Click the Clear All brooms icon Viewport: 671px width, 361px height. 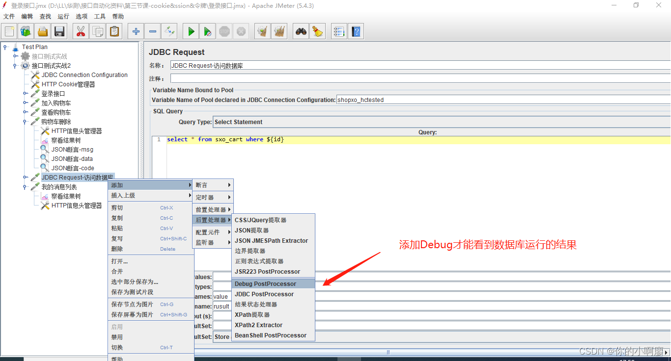pos(280,31)
